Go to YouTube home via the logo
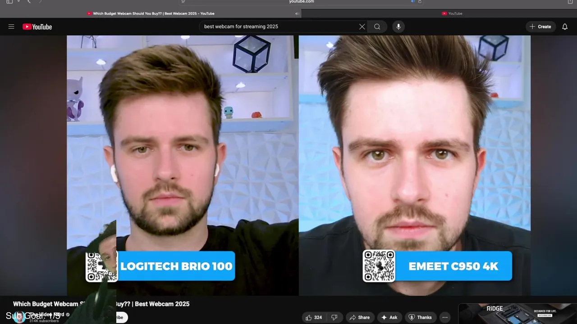The height and width of the screenshot is (324, 577). click(37, 27)
